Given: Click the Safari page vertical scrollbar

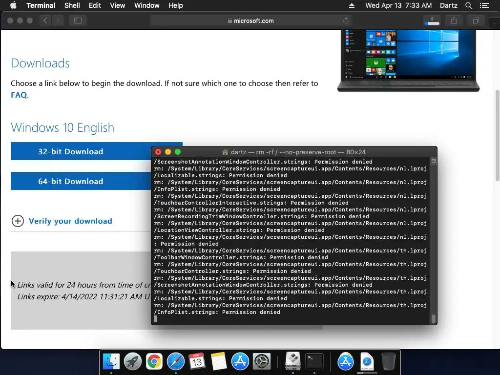Looking at the screenshot, I should click(497, 136).
